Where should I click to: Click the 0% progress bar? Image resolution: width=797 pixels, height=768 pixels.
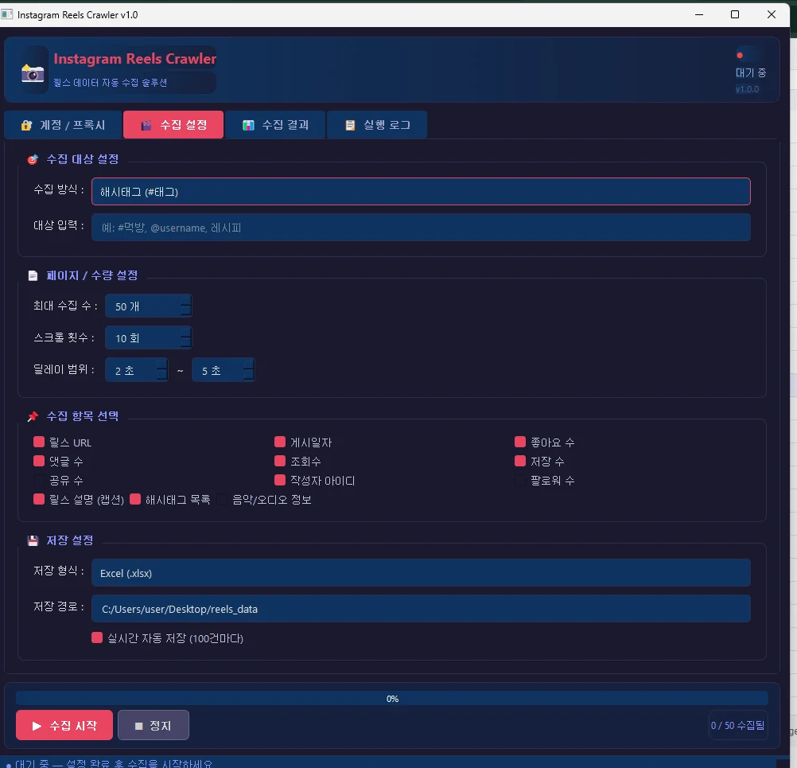pyautogui.click(x=392, y=698)
